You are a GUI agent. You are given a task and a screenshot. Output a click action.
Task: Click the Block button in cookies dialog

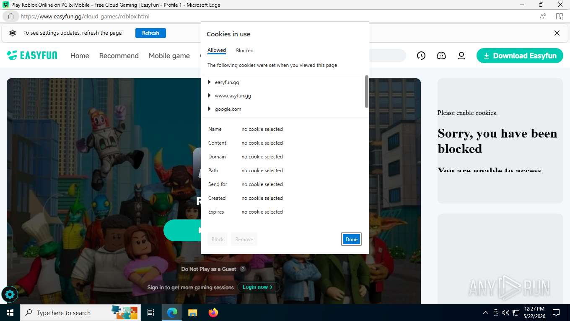tap(218, 239)
